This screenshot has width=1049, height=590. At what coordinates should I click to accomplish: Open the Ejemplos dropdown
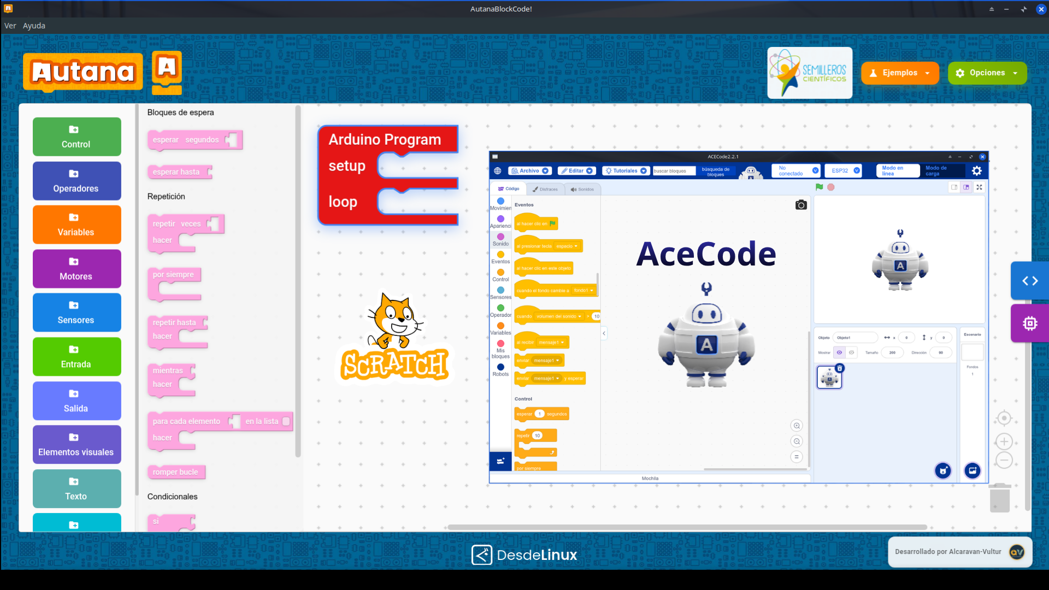899,73
